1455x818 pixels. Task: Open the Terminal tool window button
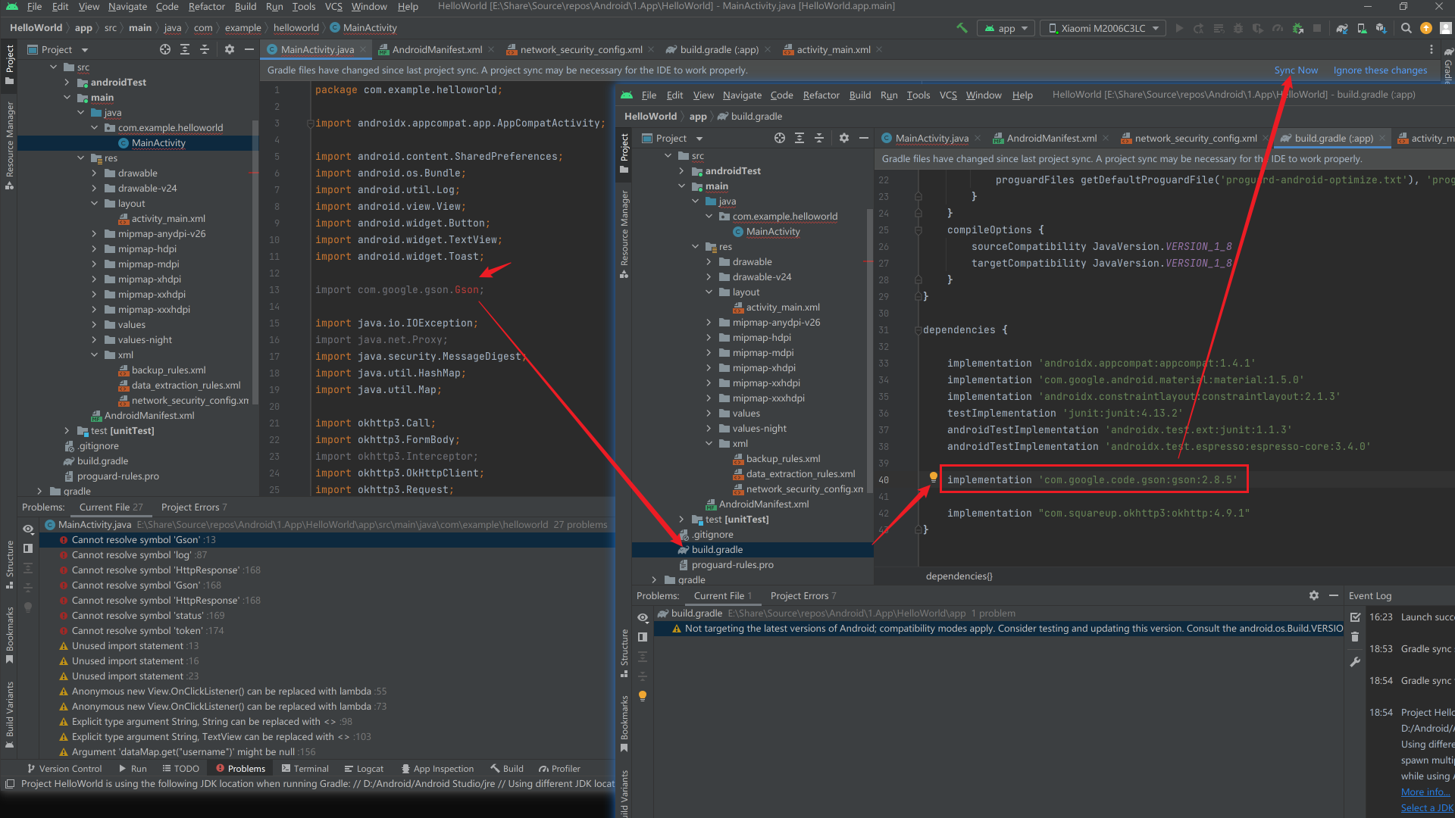[x=305, y=768]
